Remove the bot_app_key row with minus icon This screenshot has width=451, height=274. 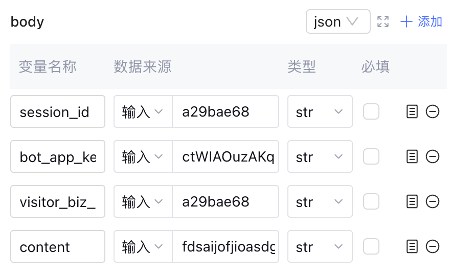tap(433, 156)
